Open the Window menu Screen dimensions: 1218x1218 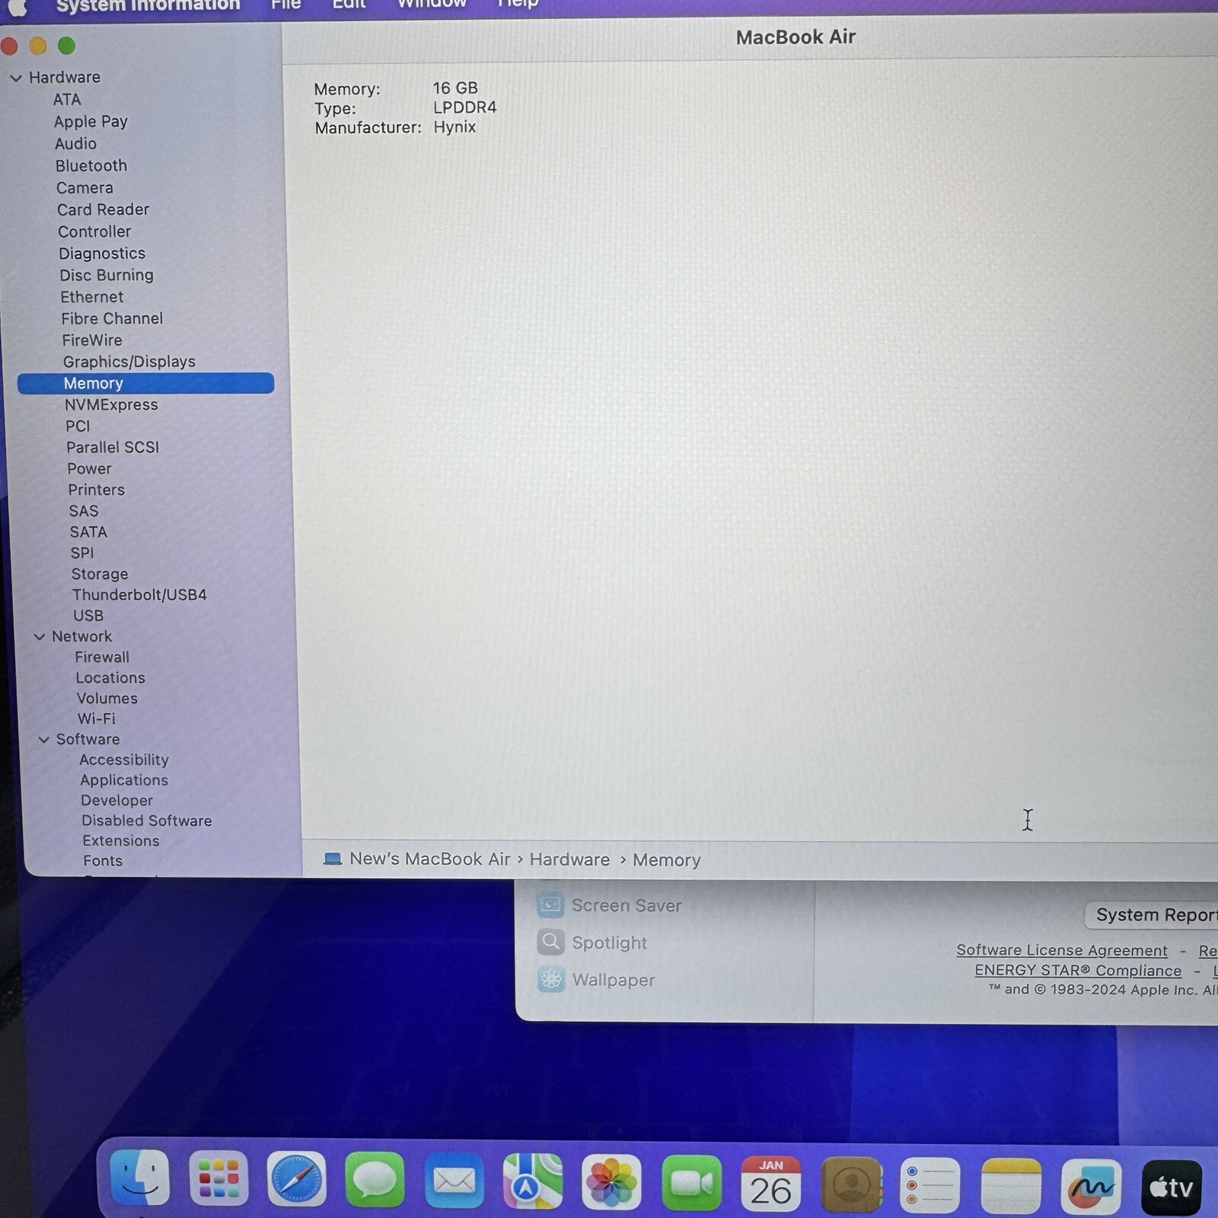tap(432, 4)
